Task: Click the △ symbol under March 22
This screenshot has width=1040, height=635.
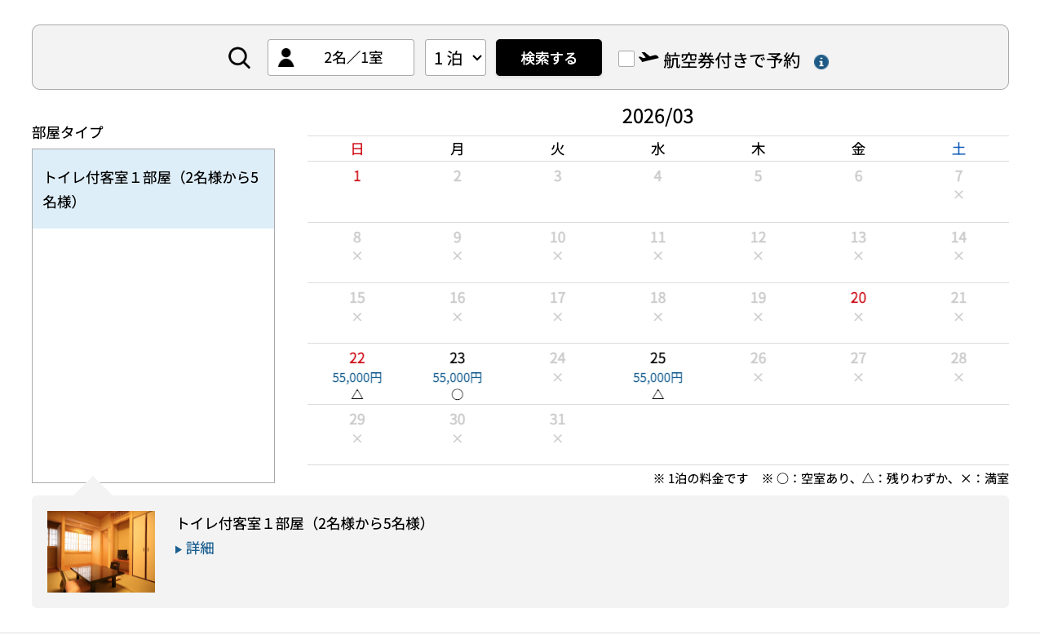Action: (x=356, y=394)
